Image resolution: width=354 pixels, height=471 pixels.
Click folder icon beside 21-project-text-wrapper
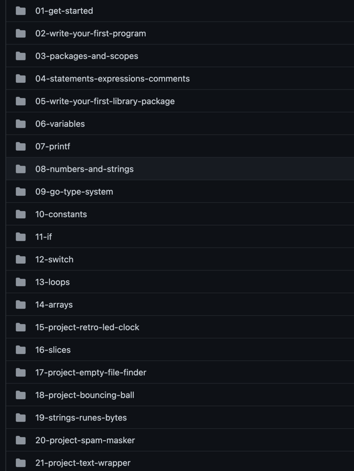20,463
